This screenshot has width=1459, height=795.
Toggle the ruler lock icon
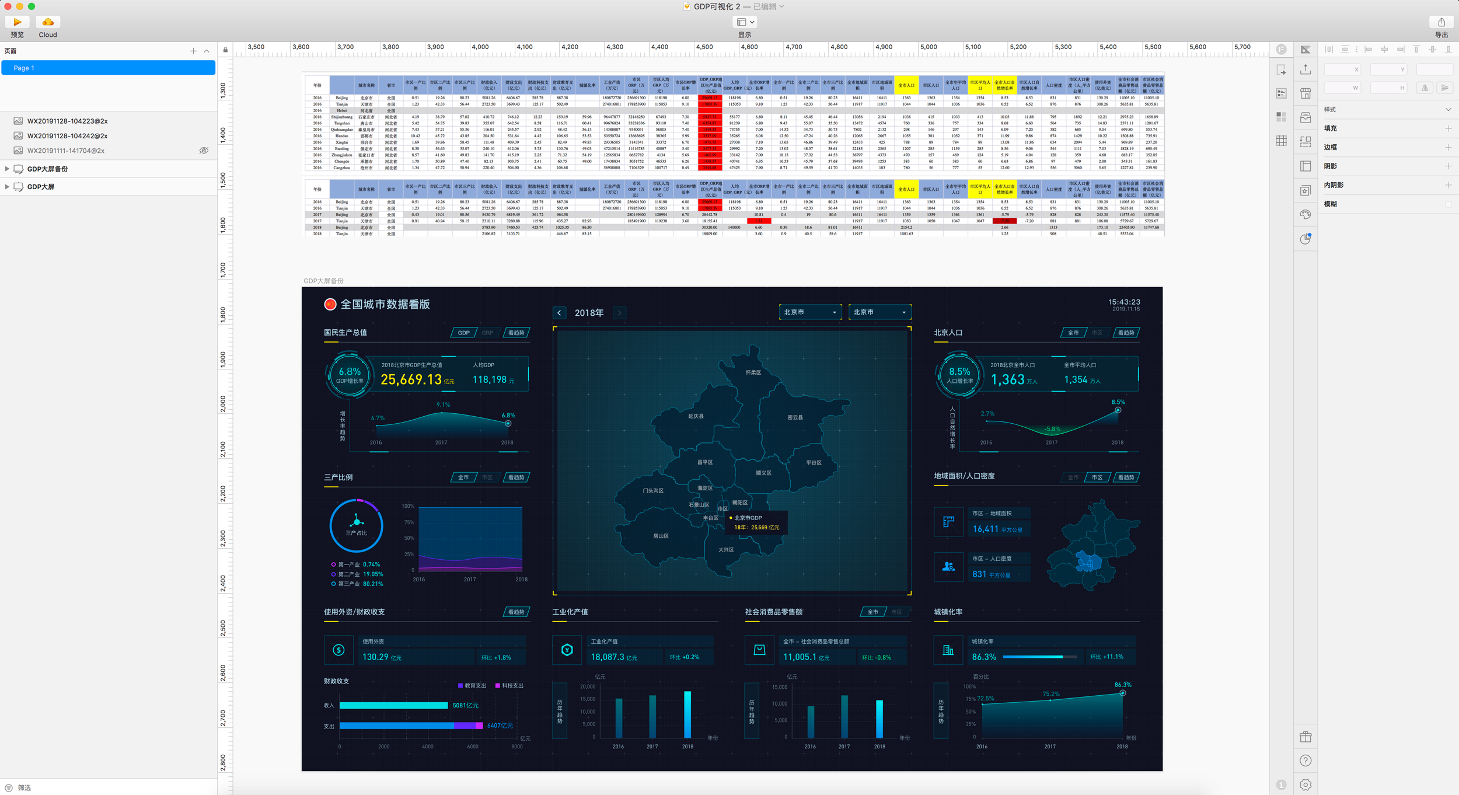[x=225, y=50]
